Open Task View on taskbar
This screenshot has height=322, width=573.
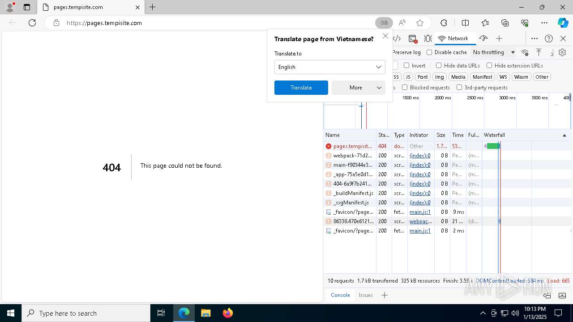coord(161,313)
